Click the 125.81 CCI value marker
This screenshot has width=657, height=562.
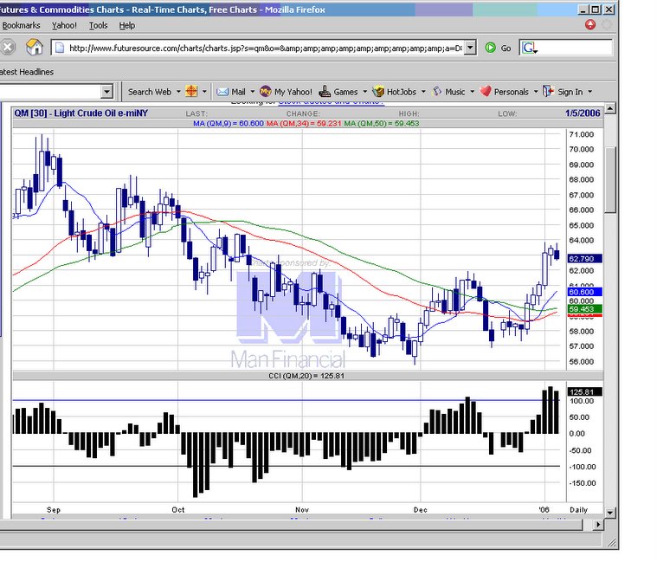584,392
